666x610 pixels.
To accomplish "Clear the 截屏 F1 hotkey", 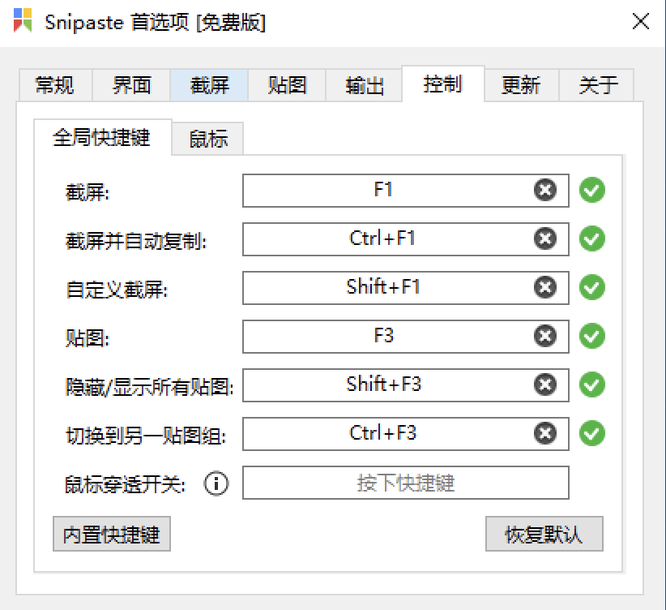I will (545, 190).
